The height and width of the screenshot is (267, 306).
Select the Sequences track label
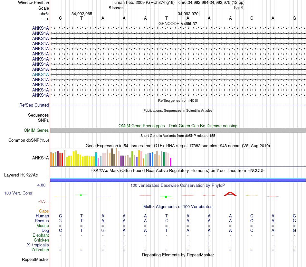pos(38,115)
